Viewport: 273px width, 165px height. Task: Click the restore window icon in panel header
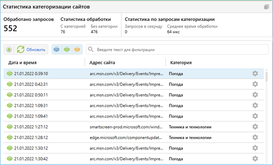(266, 7)
